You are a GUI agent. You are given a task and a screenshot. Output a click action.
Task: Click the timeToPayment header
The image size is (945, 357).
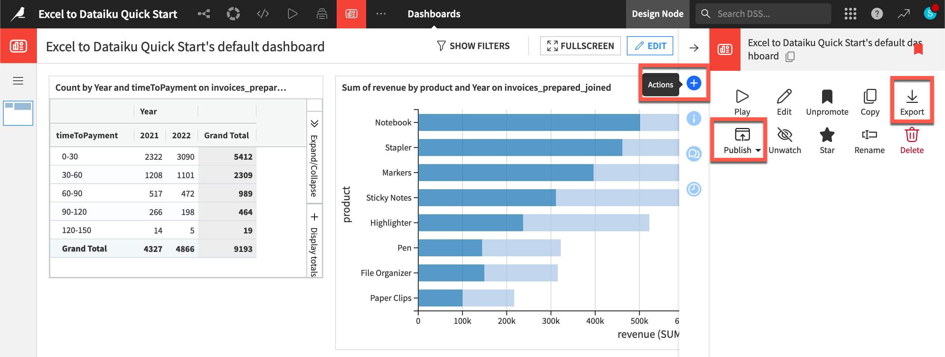(x=87, y=135)
